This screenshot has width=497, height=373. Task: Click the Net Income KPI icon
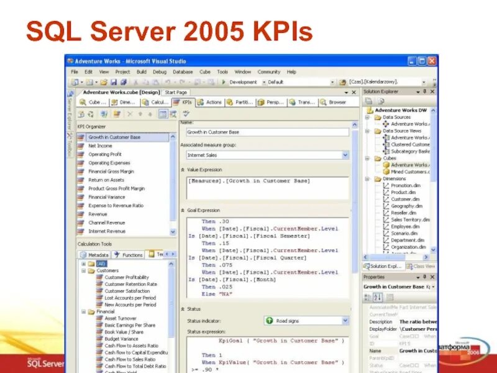point(81,145)
